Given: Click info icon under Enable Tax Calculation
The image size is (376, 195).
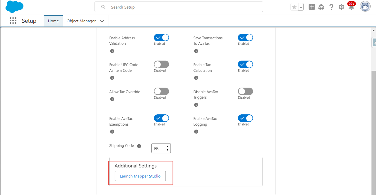Looking at the screenshot, I should coord(196,78).
